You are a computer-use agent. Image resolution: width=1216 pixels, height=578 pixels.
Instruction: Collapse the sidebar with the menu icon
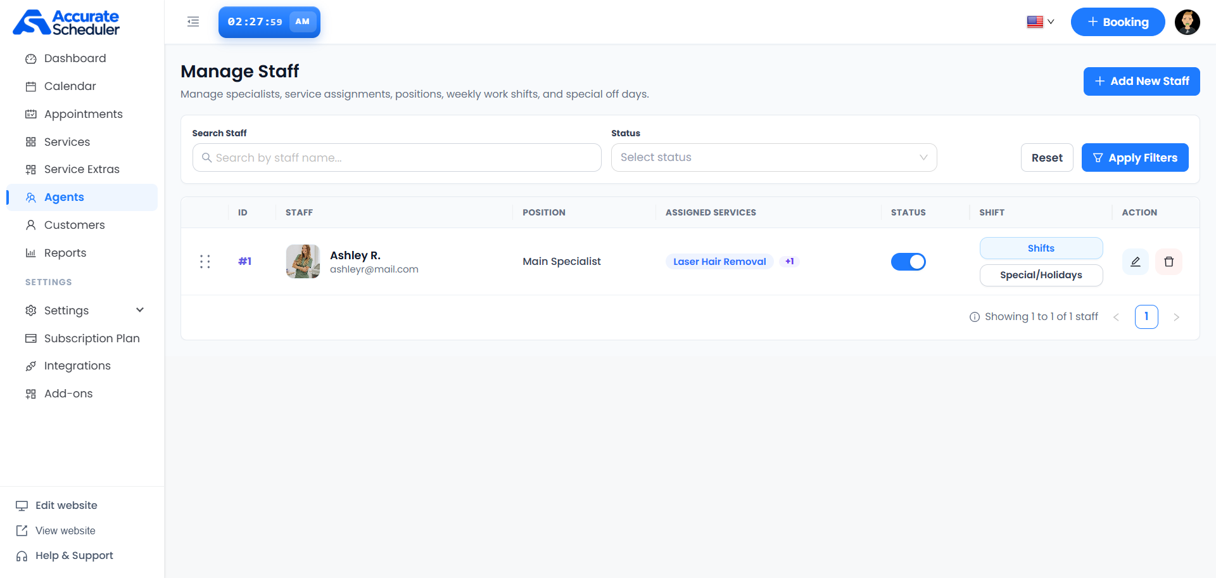193,22
